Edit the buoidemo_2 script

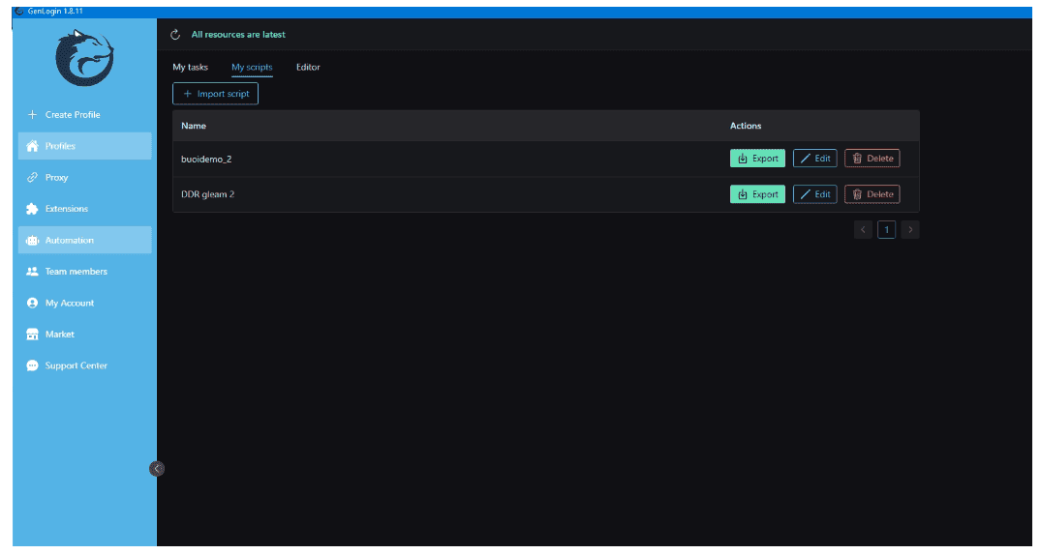tap(814, 159)
